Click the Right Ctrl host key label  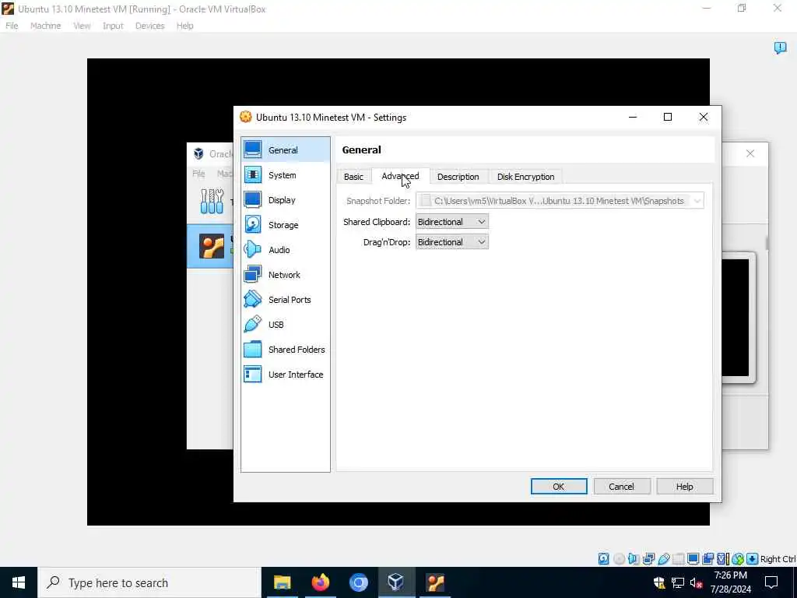tap(778, 559)
